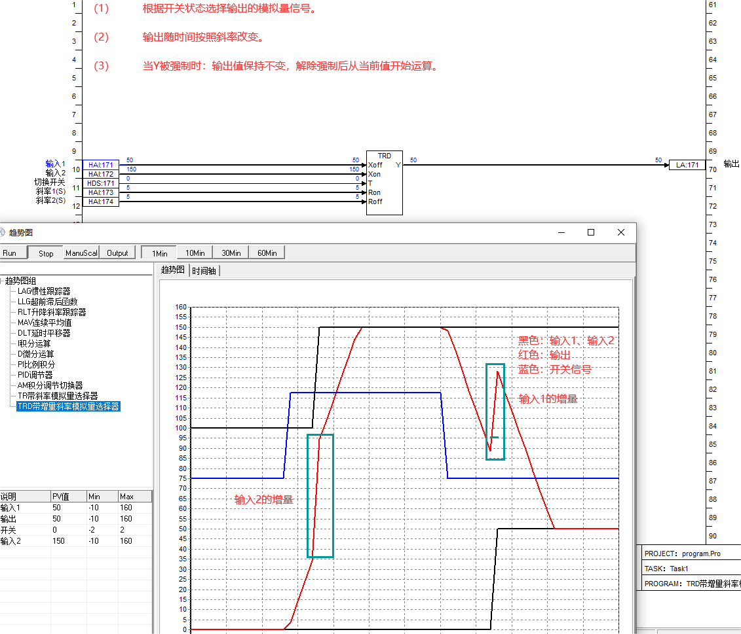Screen dimensions: 741x634
Task: Click the PV值 column header
Action: (x=68, y=497)
